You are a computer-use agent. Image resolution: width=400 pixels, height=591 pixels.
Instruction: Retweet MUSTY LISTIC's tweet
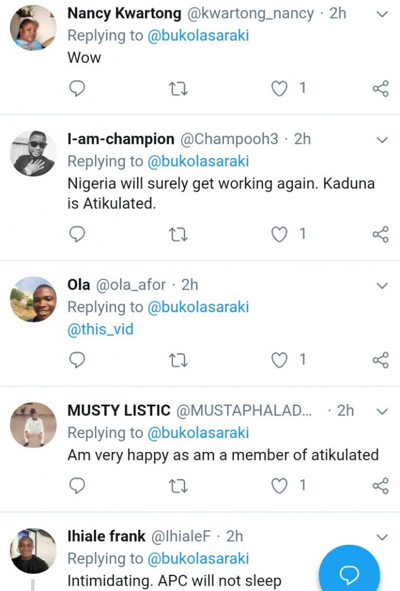(178, 486)
